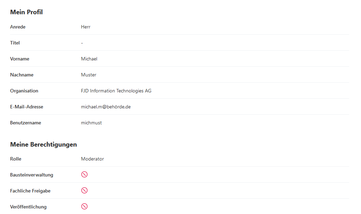The image size is (361, 214).
Task: Click the Rolle field label
Action: pyautogui.click(x=16, y=159)
